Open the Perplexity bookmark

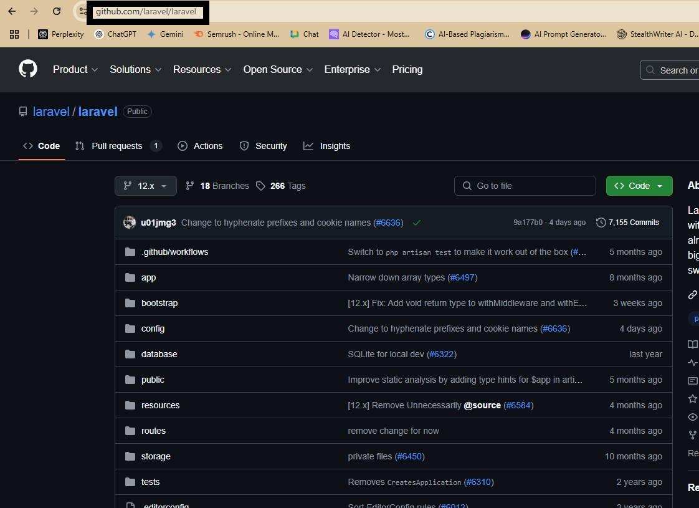[61, 34]
